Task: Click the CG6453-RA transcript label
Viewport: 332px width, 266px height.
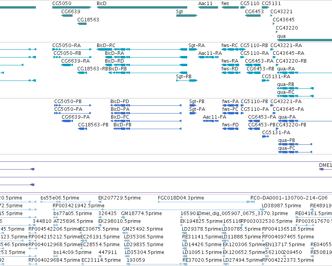Action: (x=259, y=61)
